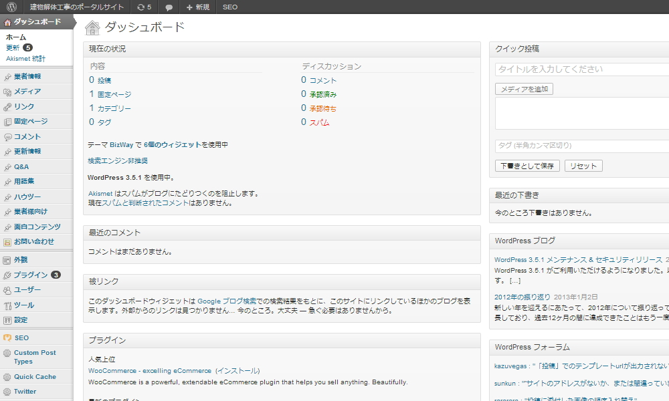Click the chain icon beside リンク
Viewport: 669px width, 401px height.
[x=7, y=106]
